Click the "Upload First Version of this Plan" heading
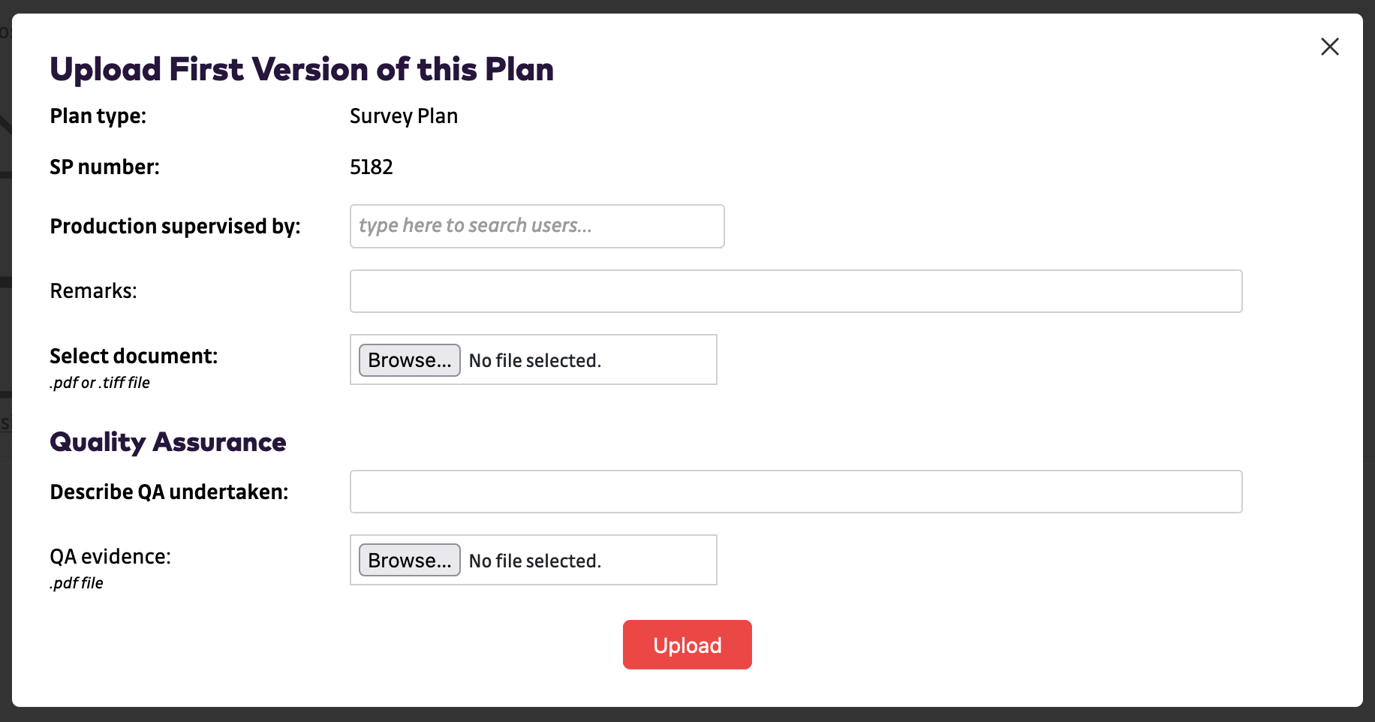Screen dimensions: 1375x722 [x=302, y=70]
